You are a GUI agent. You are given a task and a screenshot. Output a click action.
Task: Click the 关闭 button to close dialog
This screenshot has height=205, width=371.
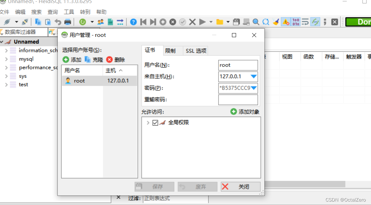coord(240,187)
